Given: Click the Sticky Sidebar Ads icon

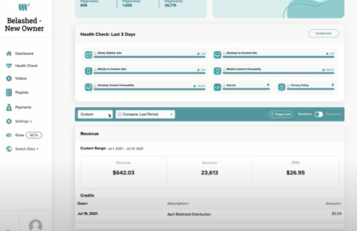Looking at the screenshot, I should click(89, 55).
